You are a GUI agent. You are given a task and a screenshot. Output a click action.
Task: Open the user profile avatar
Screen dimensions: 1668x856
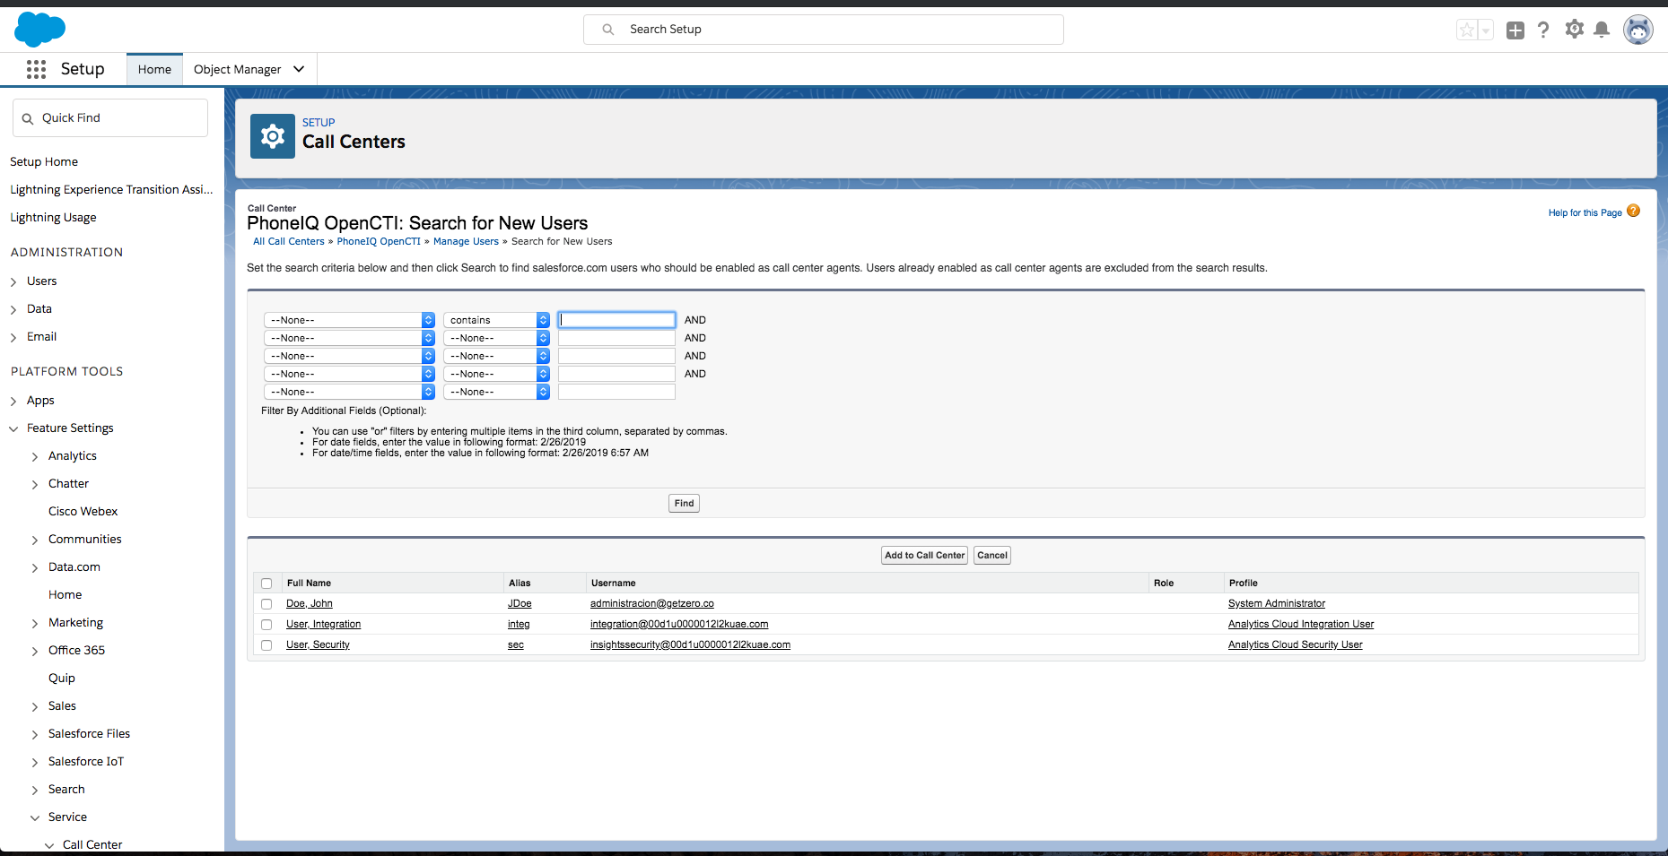click(x=1637, y=30)
